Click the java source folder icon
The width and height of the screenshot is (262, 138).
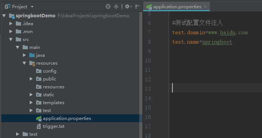point(32,55)
